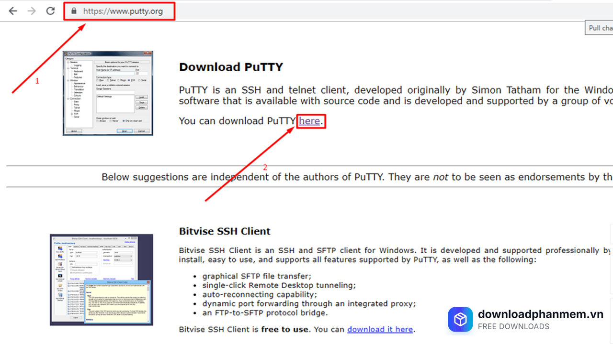Click the padlock site security icon

pos(74,11)
